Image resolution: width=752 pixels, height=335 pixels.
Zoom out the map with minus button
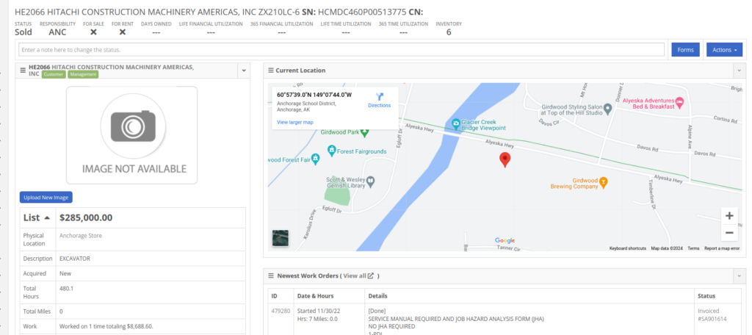729,233
